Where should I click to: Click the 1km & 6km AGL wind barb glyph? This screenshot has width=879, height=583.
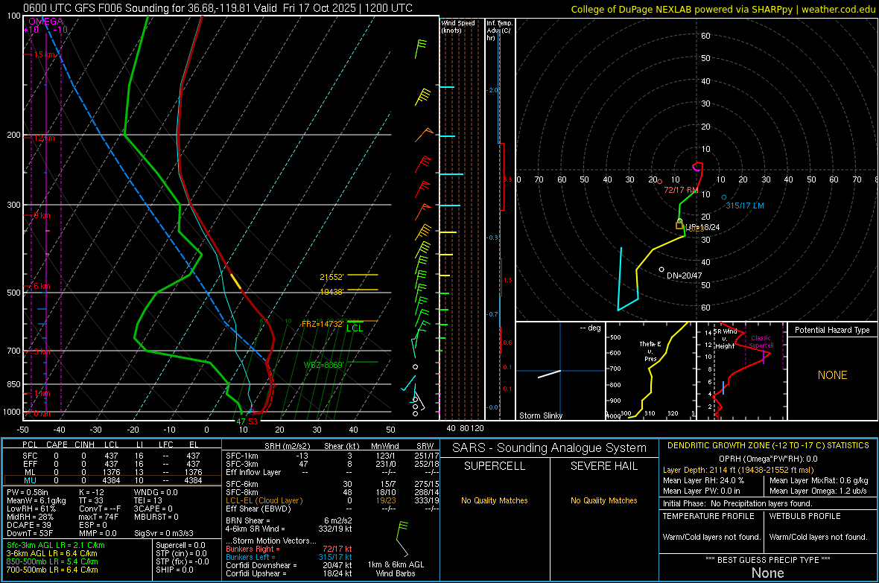point(402,539)
